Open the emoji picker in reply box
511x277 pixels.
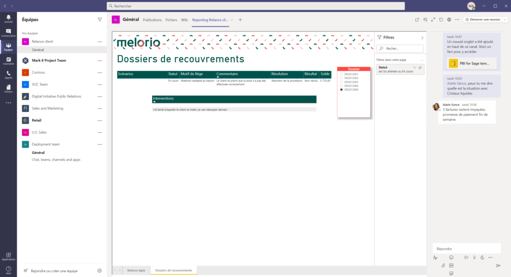click(x=451, y=258)
